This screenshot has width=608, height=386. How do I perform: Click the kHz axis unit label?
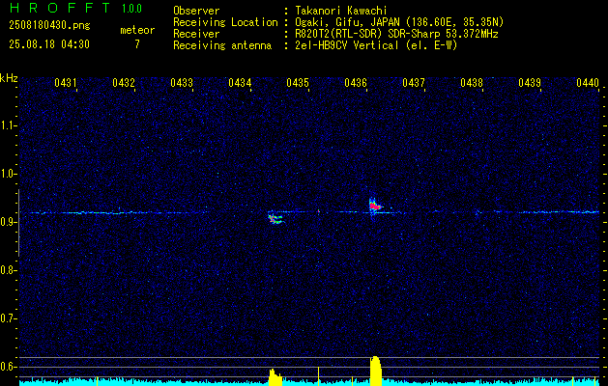[x=9, y=78]
